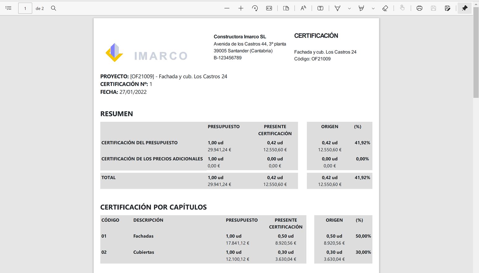
Task: Open the table of contents sidebar
Action: pyautogui.click(x=8, y=8)
